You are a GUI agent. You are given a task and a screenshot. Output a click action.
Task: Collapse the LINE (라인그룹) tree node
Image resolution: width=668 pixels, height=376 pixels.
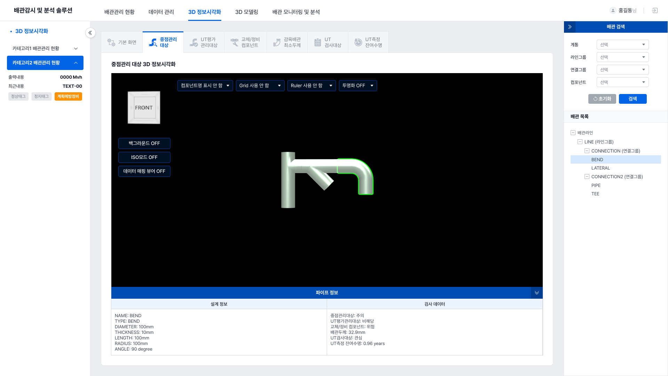point(580,142)
